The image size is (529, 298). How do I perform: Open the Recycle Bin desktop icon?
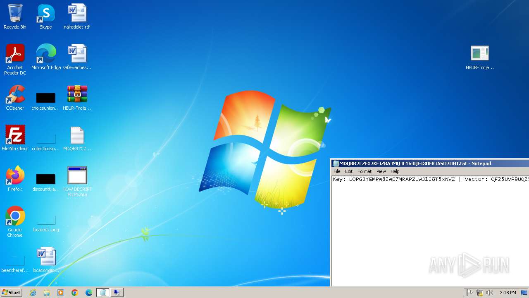tap(15, 17)
